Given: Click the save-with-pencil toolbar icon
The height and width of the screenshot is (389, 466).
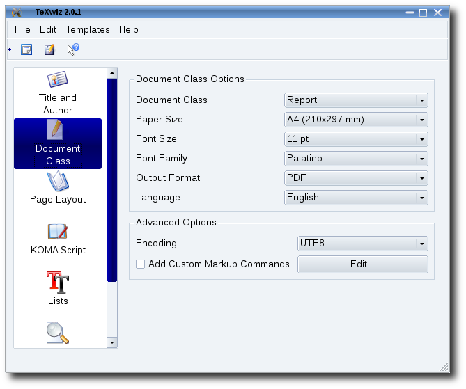Looking at the screenshot, I should (49, 49).
